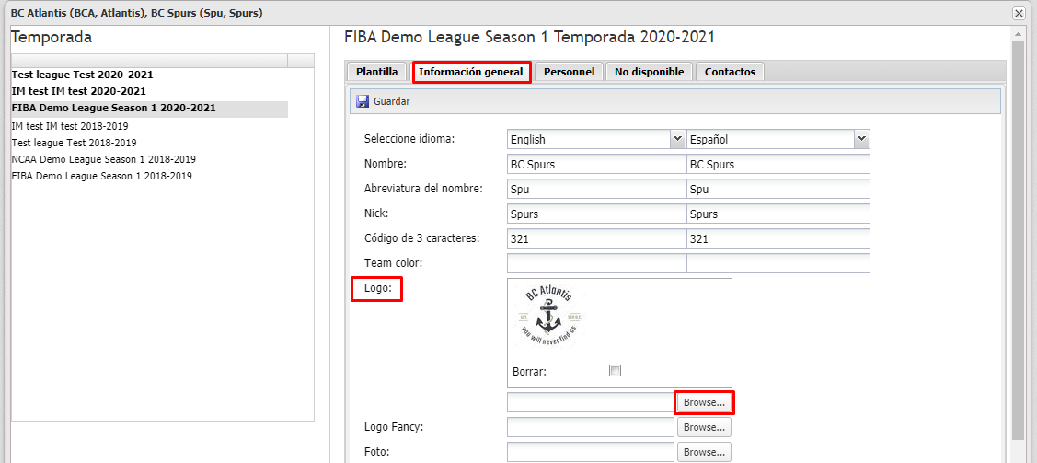Select IM test IM test 2018-2019 season
The width and height of the screenshot is (1037, 463).
click(x=70, y=126)
